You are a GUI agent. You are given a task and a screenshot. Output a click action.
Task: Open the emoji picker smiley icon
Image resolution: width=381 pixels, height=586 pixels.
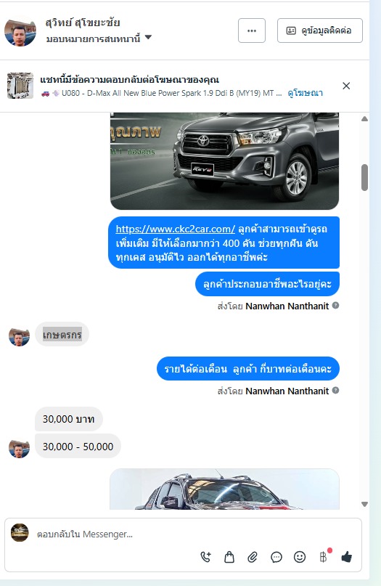(x=300, y=557)
